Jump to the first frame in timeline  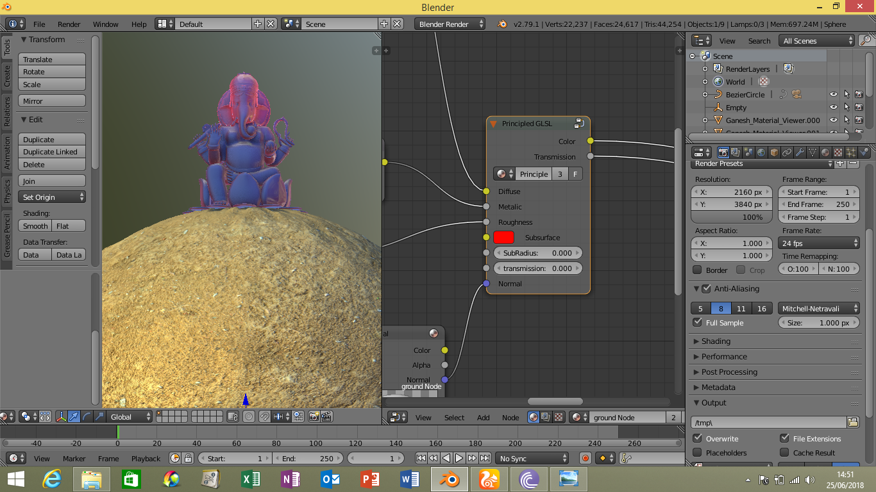pyautogui.click(x=421, y=458)
